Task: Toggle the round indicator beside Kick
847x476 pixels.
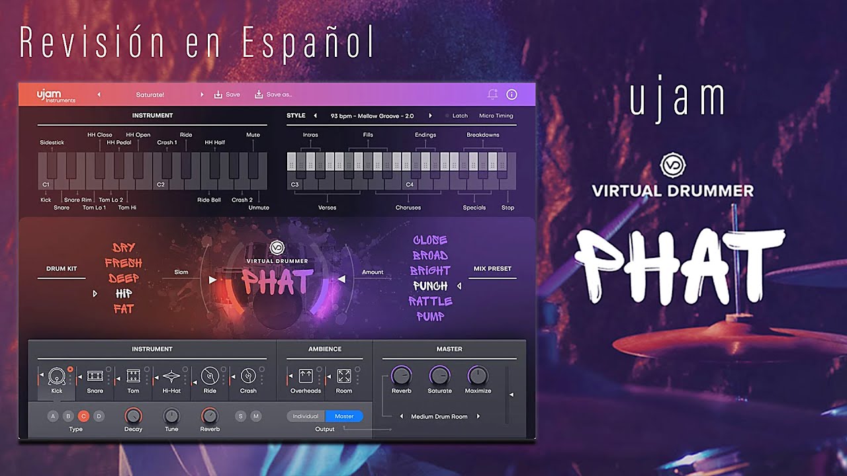Action: pyautogui.click(x=70, y=370)
